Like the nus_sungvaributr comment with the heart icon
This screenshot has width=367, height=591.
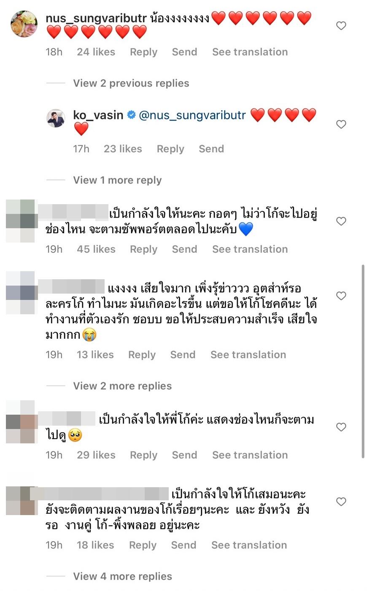pos(341,26)
